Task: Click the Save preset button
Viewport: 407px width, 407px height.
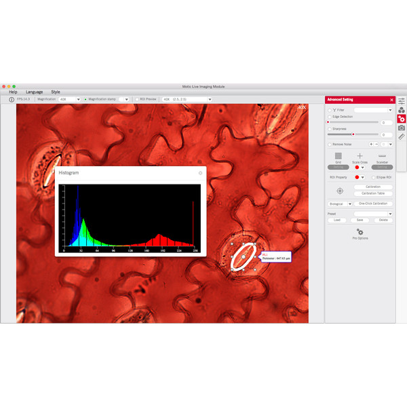Action: click(x=360, y=220)
